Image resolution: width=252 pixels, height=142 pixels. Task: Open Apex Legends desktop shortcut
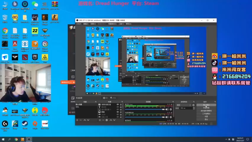click(15, 46)
